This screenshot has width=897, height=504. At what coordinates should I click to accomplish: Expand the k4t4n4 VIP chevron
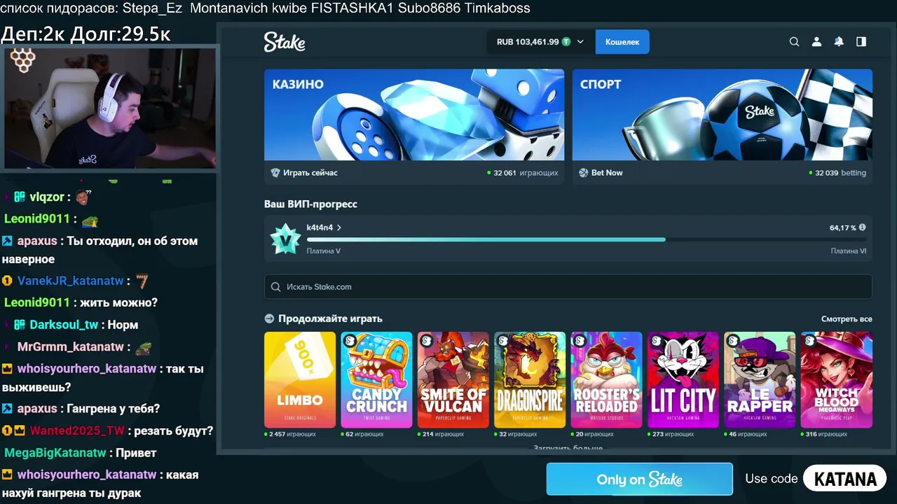click(339, 227)
